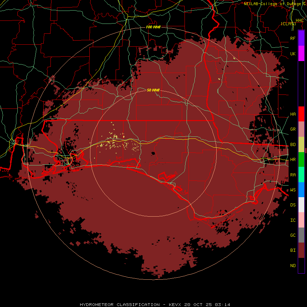Click the HHC product code text

pyautogui.click(x=299, y=20)
